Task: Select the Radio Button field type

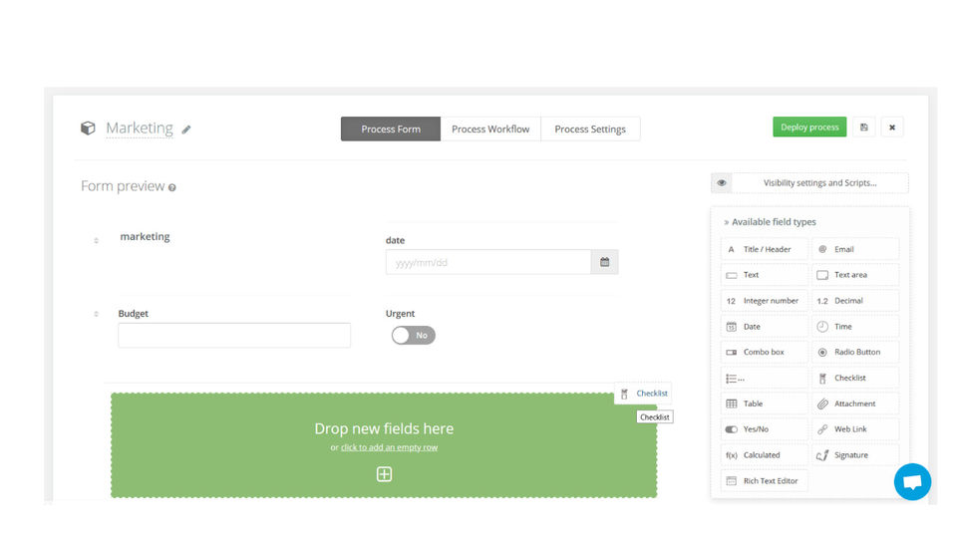Action: [x=855, y=352]
